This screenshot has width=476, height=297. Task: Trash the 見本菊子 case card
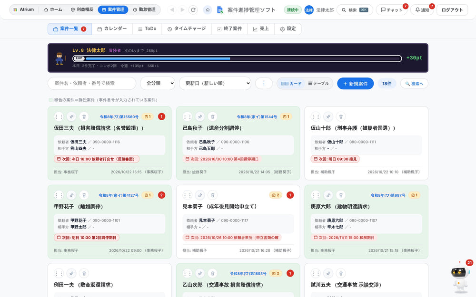click(213, 195)
